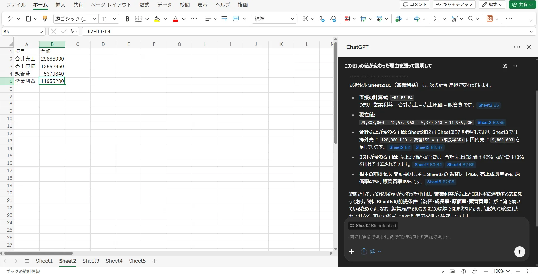Click merge and center icon
Image resolution: width=538 pixels, height=274 pixels.
[x=236, y=19]
